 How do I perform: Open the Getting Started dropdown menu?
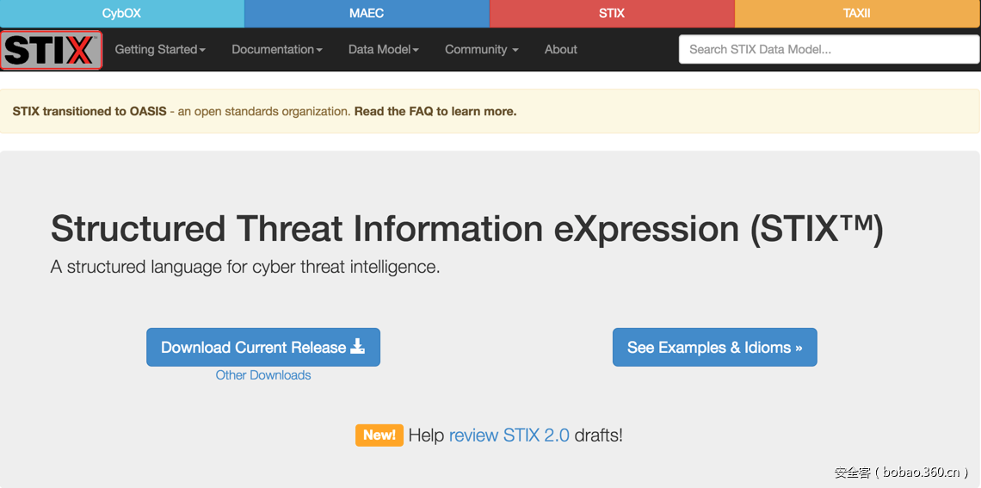coord(160,50)
